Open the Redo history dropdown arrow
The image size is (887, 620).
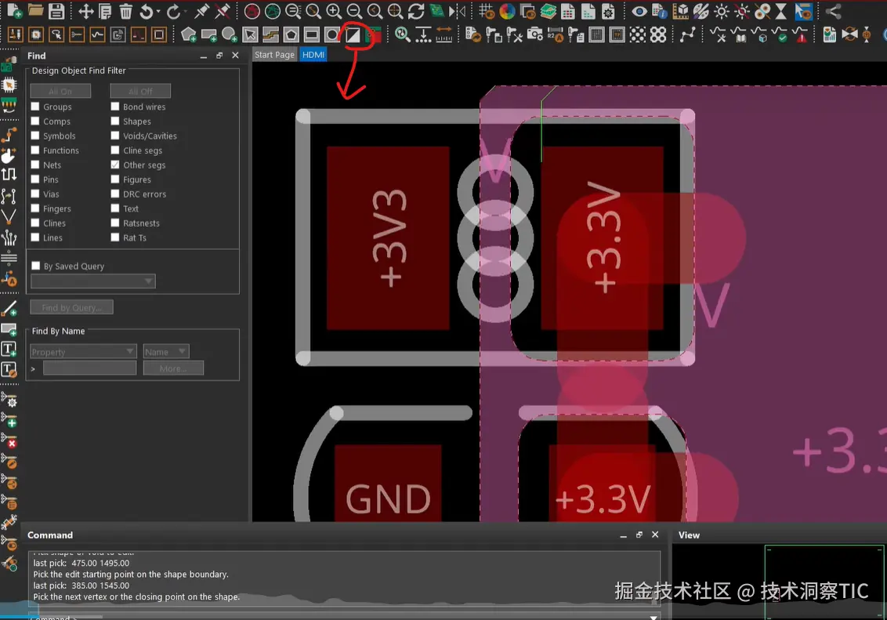pyautogui.click(x=185, y=11)
